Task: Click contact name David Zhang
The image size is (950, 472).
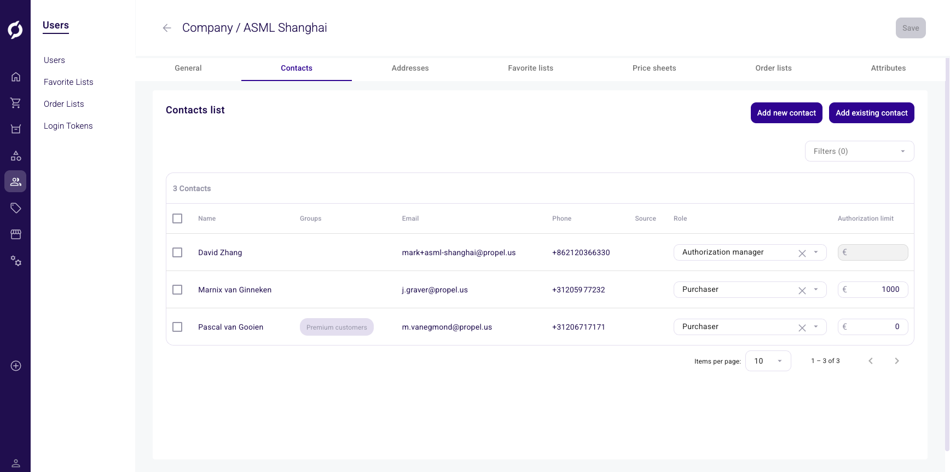Action: [x=220, y=252]
